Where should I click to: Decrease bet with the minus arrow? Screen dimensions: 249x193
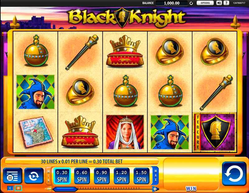(49, 189)
